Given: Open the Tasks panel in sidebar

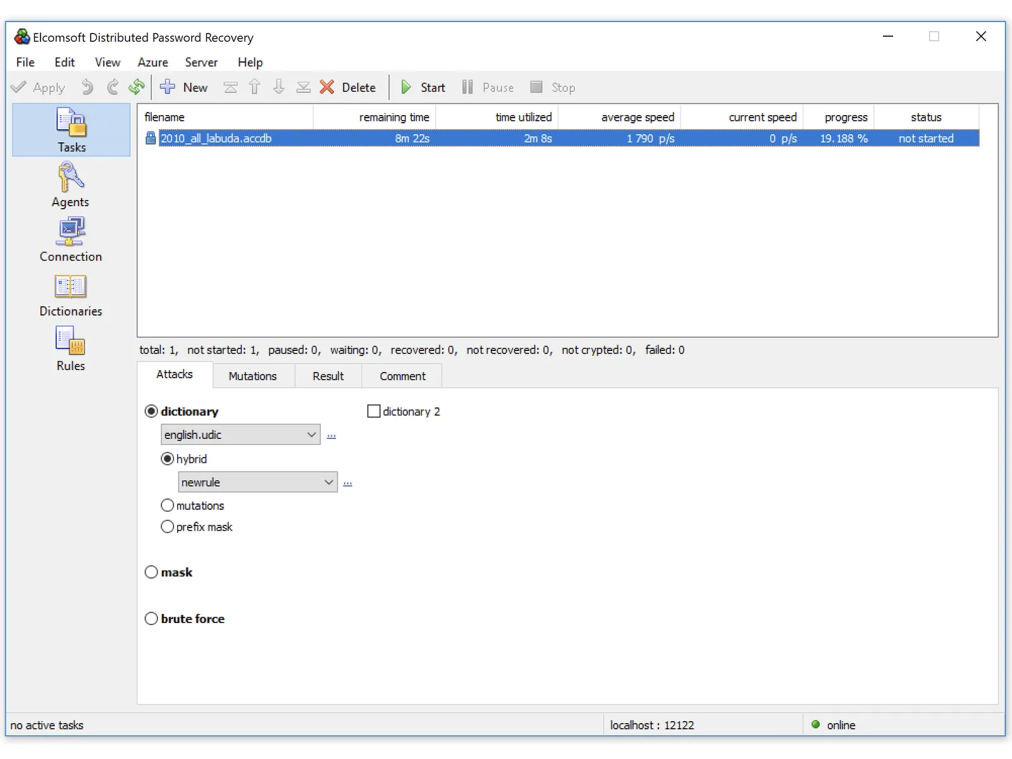Looking at the screenshot, I should click(x=71, y=130).
